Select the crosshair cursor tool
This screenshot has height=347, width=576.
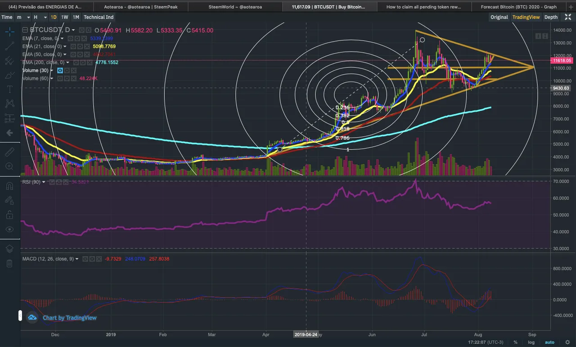point(9,31)
